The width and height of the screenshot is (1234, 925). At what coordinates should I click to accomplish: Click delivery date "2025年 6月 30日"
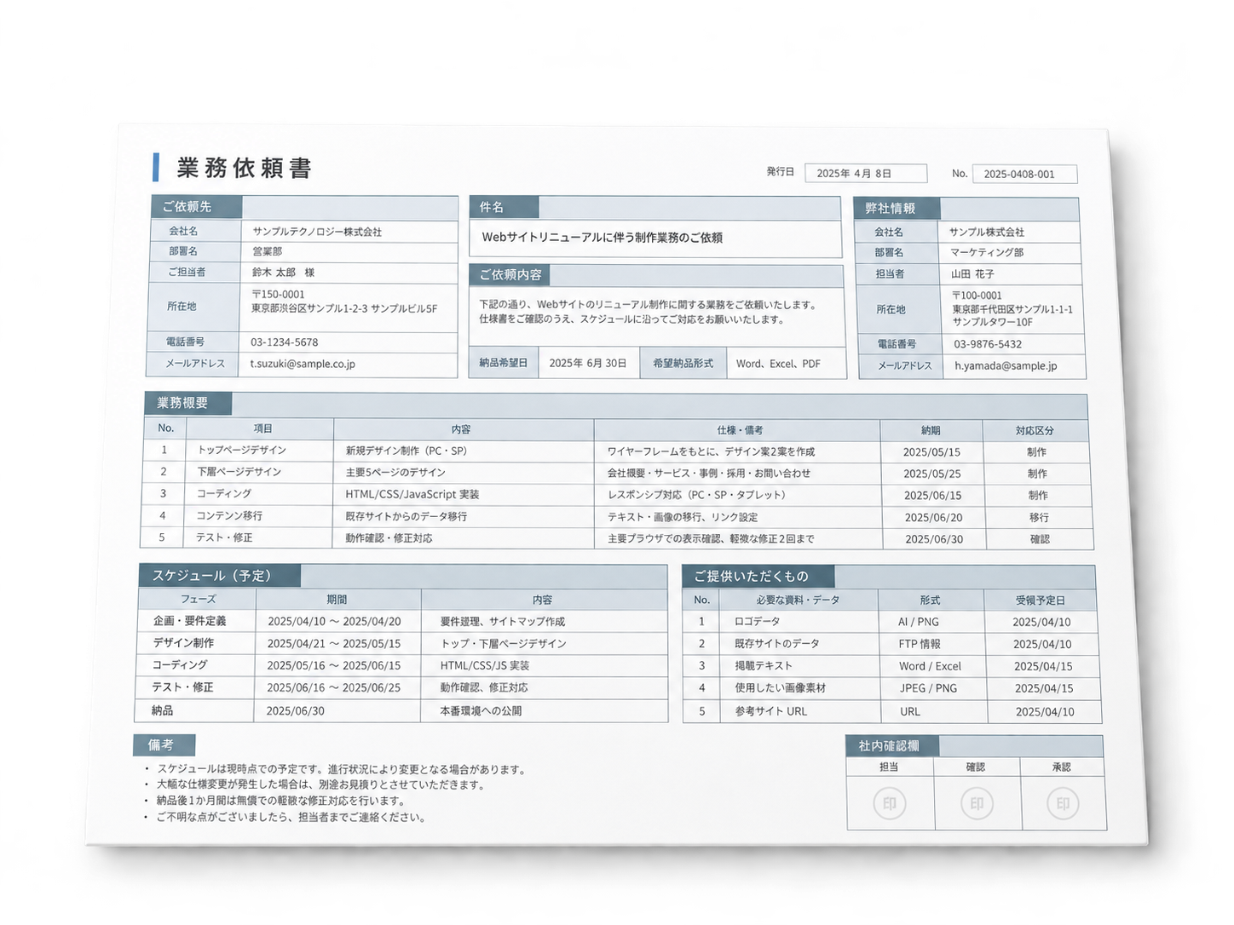588,363
